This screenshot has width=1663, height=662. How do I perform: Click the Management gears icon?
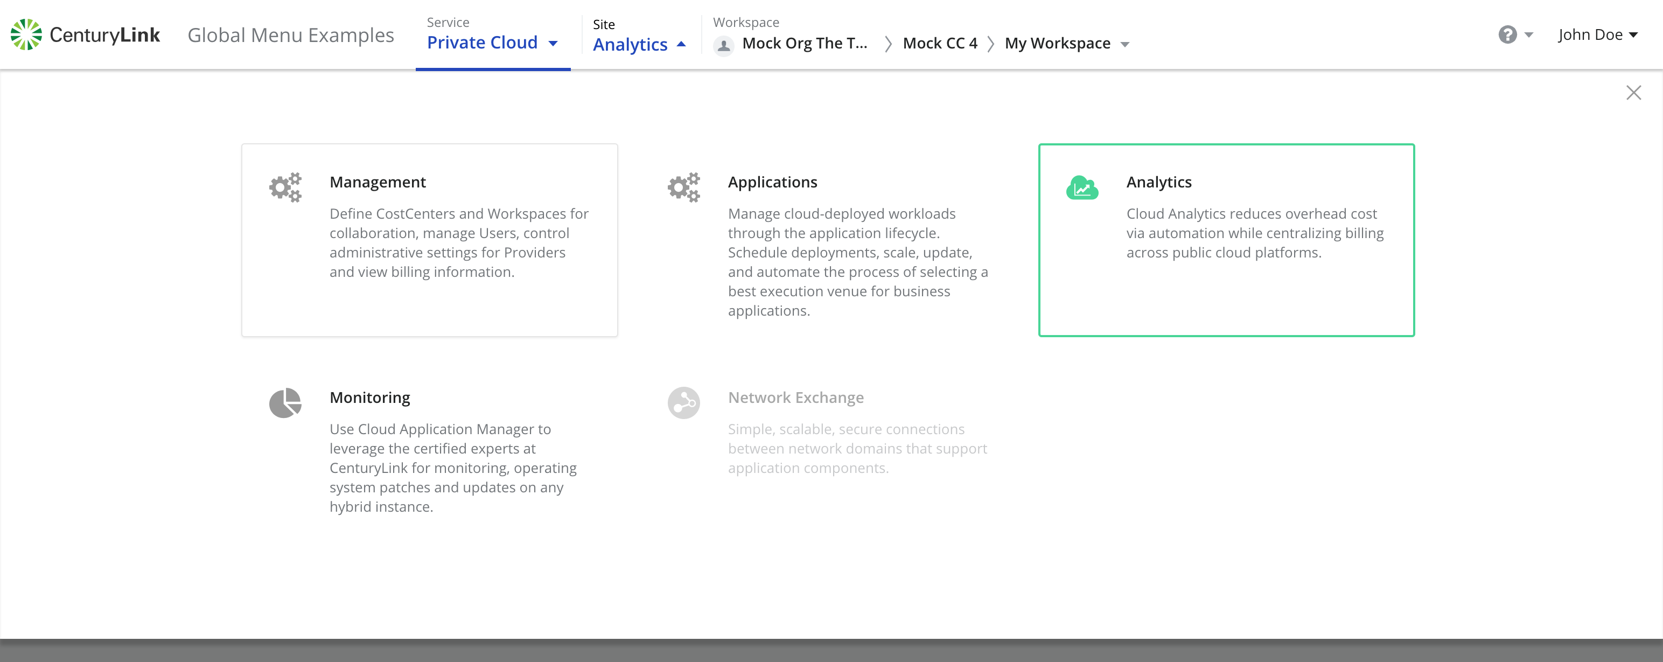pos(285,187)
